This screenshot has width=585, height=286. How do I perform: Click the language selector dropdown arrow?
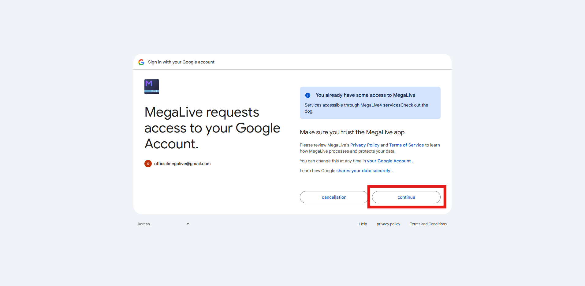pos(188,224)
